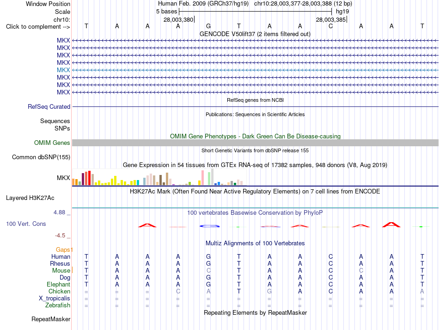439x330 pixels.
Task: Click the Zebrafish species label
Action: 58,305
